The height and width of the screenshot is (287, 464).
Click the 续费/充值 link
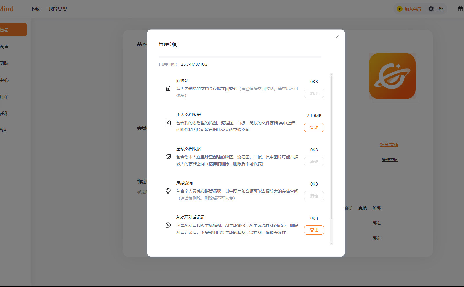389,145
